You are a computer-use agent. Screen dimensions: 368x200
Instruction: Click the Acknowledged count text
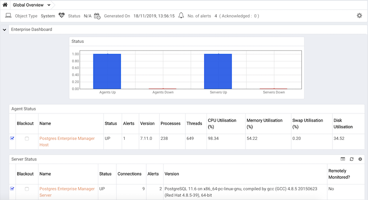[239, 16]
